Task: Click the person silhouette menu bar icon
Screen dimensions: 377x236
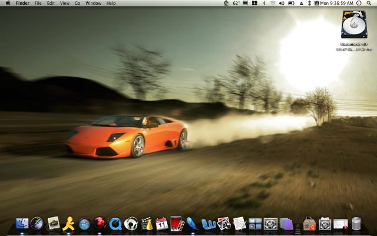Action: [309, 3]
